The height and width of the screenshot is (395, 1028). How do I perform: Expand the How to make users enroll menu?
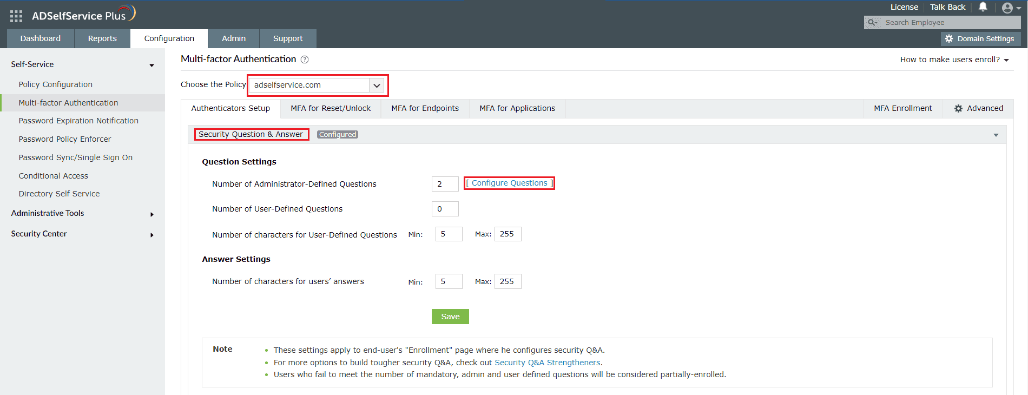tap(954, 60)
